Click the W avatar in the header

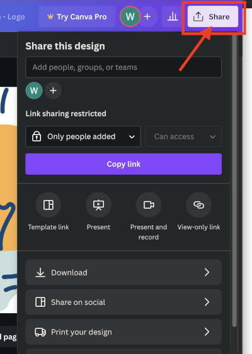(x=130, y=16)
